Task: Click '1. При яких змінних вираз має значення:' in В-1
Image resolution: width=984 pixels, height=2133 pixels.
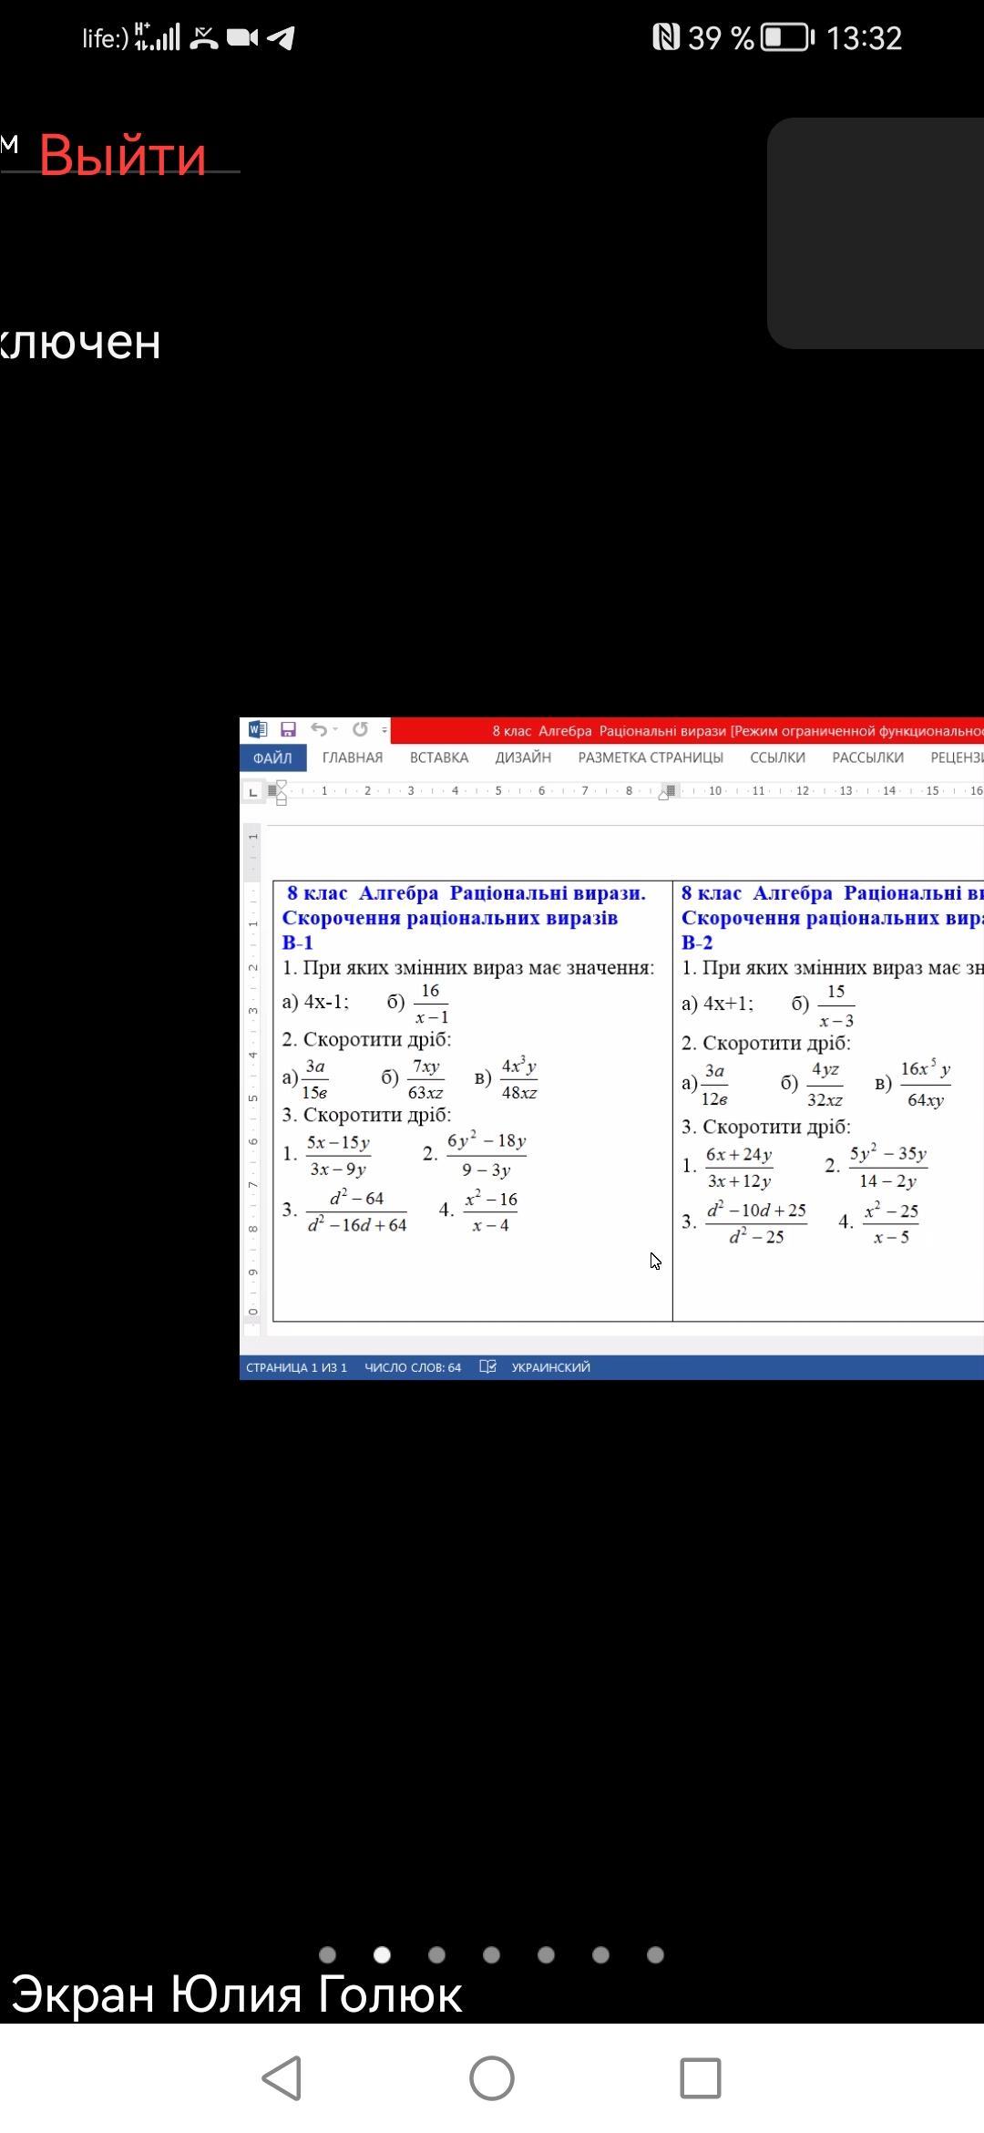Action: [x=468, y=967]
